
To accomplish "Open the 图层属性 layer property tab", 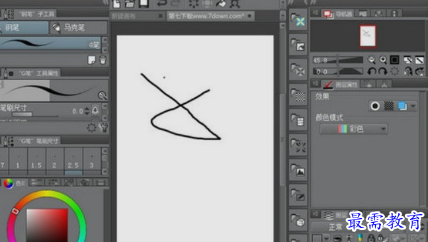I will (341, 85).
